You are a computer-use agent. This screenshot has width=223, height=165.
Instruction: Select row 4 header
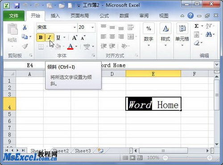pyautogui.click(x=9, y=104)
